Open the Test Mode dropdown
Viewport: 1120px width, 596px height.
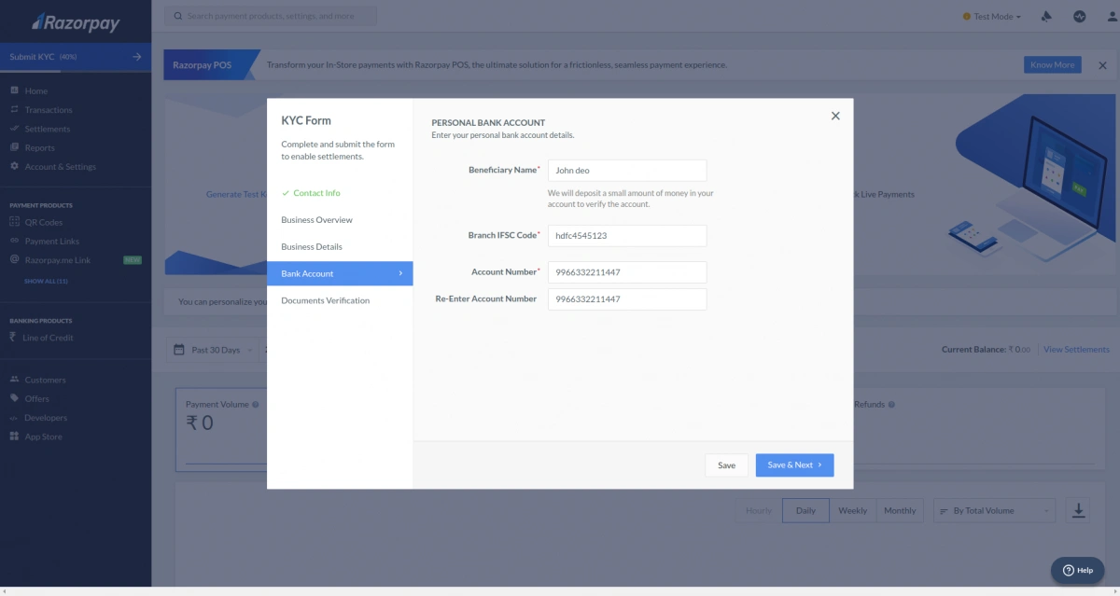point(991,16)
